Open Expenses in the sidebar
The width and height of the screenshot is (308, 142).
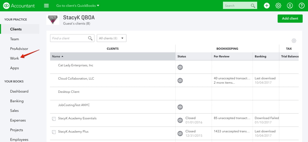tap(18, 120)
